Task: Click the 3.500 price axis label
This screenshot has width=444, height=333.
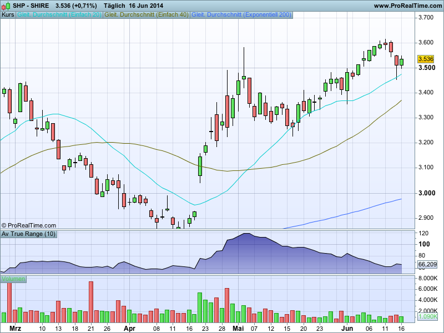Action: coord(427,67)
